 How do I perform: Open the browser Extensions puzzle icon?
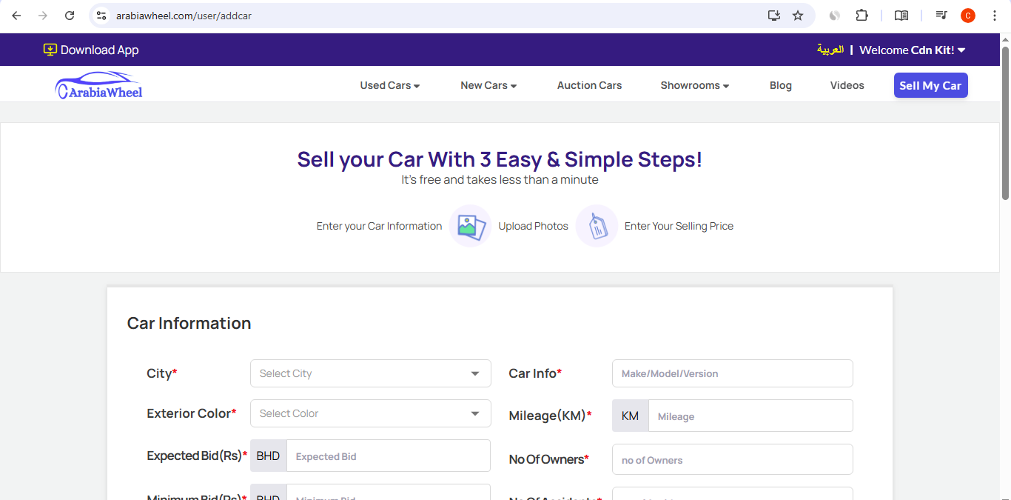pos(861,16)
